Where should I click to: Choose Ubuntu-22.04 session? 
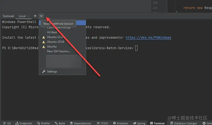pos(62,37)
